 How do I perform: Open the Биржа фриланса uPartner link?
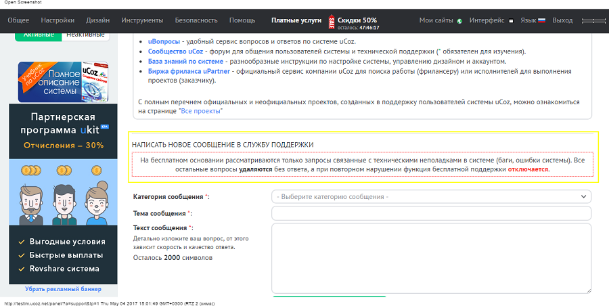click(189, 72)
